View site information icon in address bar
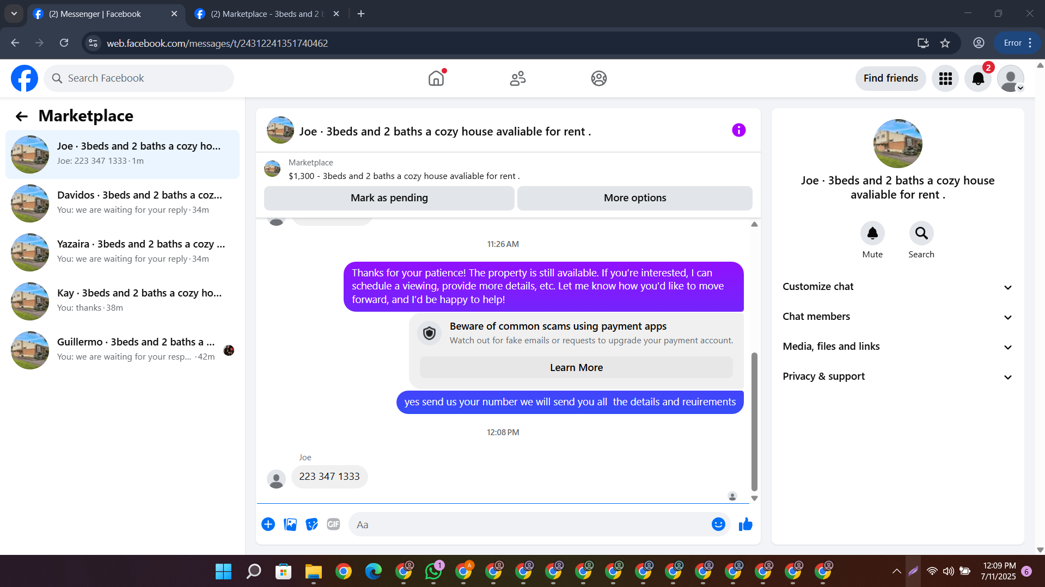 pos(93,43)
